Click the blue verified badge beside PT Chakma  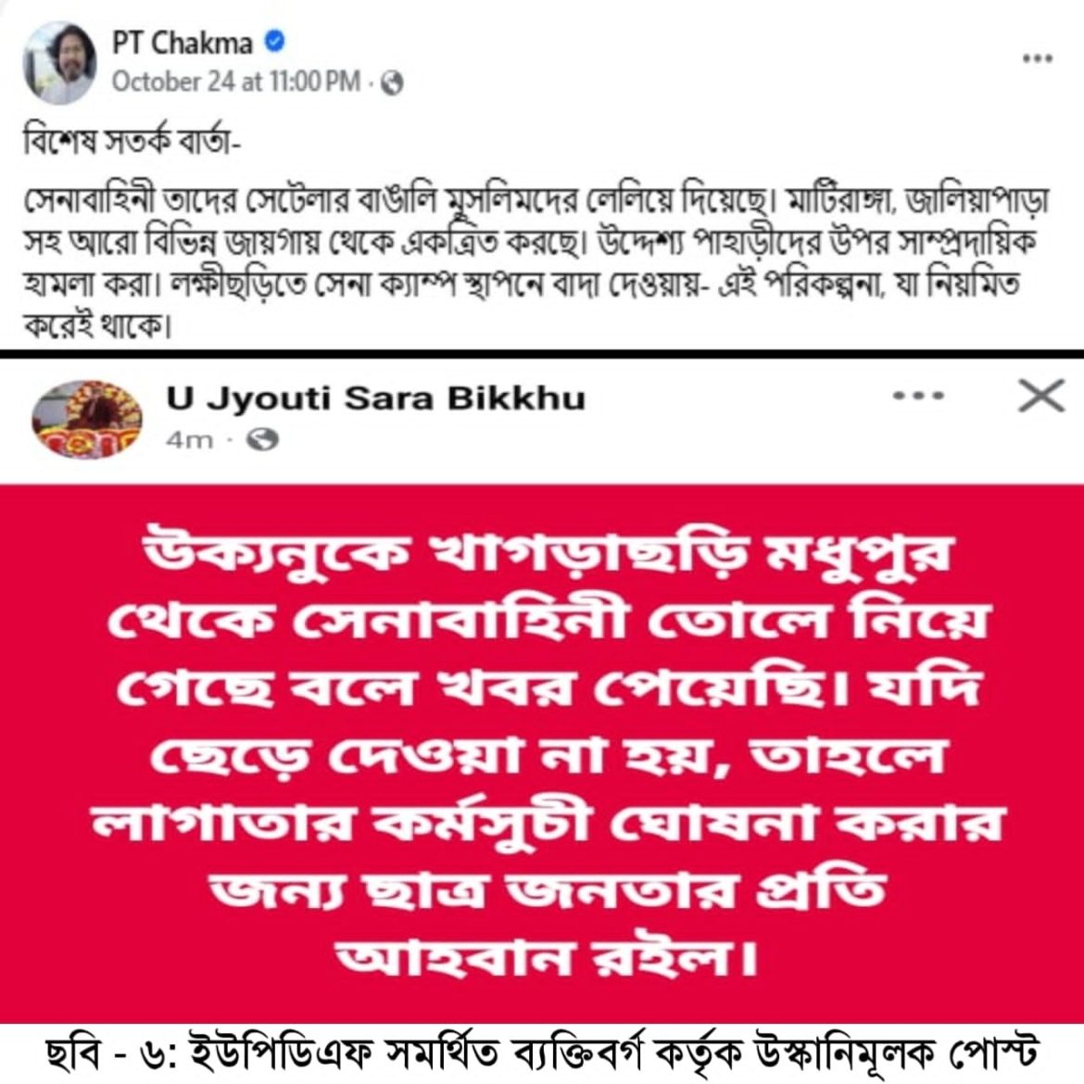click(x=274, y=42)
